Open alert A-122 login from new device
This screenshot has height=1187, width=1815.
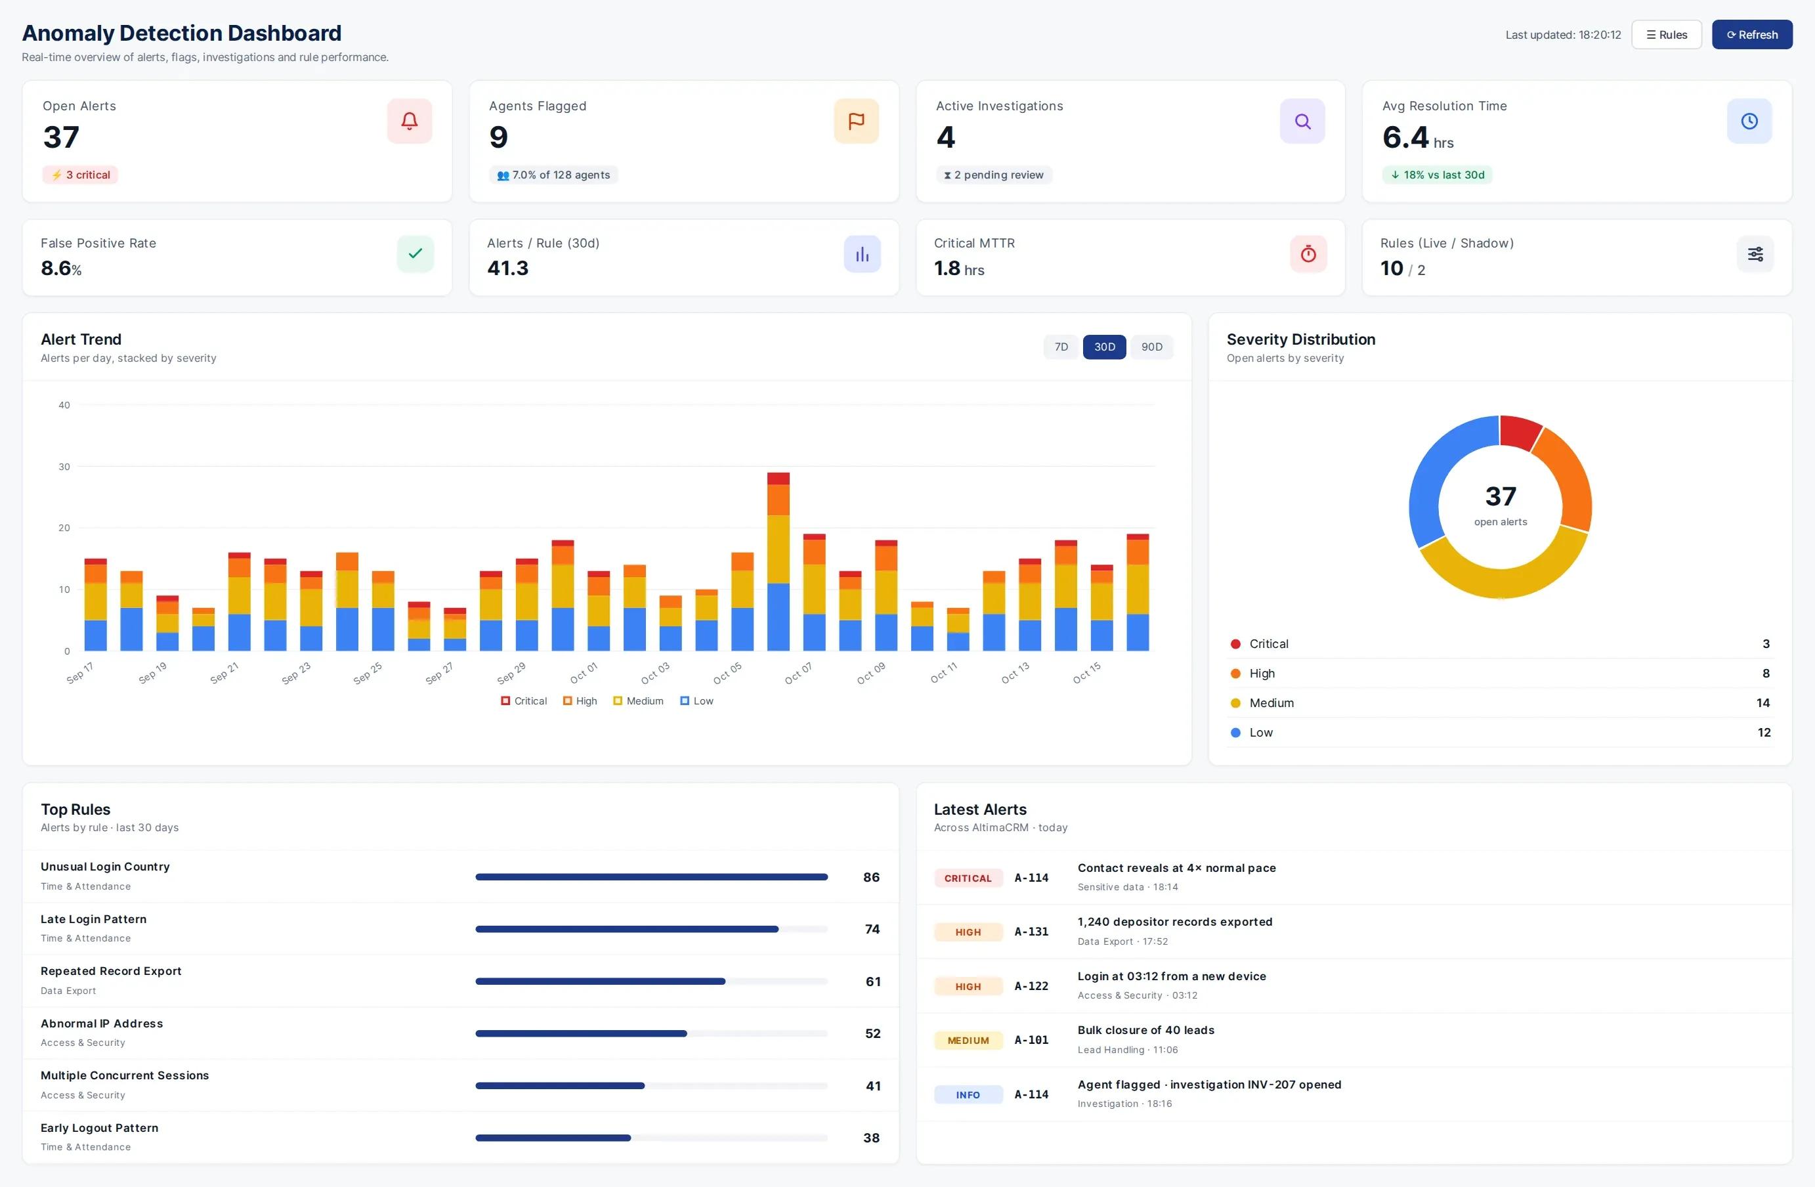(x=1354, y=985)
